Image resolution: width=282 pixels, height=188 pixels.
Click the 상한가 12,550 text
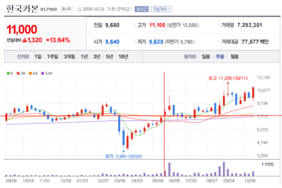click(x=183, y=25)
